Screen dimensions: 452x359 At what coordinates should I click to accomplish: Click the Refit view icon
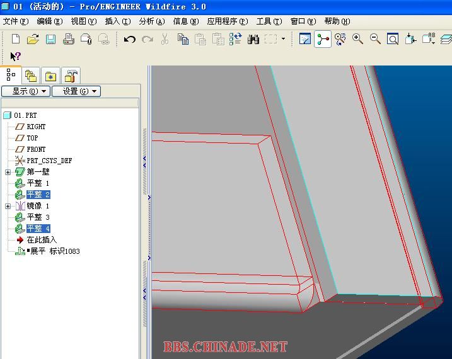(x=392, y=39)
